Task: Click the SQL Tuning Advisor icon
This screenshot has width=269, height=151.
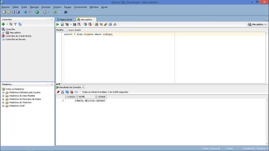Action: click(x=79, y=24)
